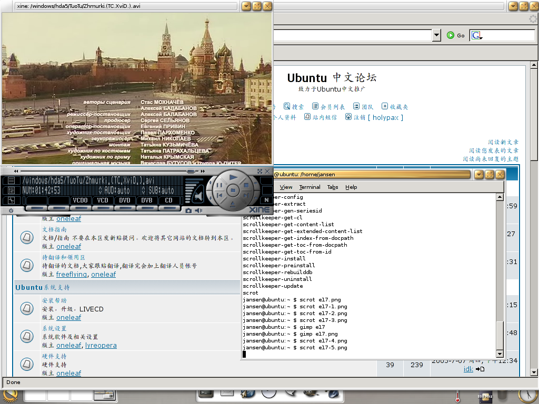Click browser page scrollbar down arrow

coord(534,372)
